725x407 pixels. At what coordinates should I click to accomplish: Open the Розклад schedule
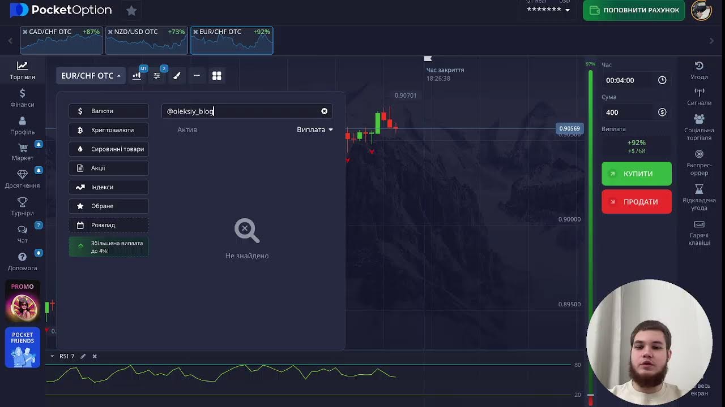[x=109, y=225]
